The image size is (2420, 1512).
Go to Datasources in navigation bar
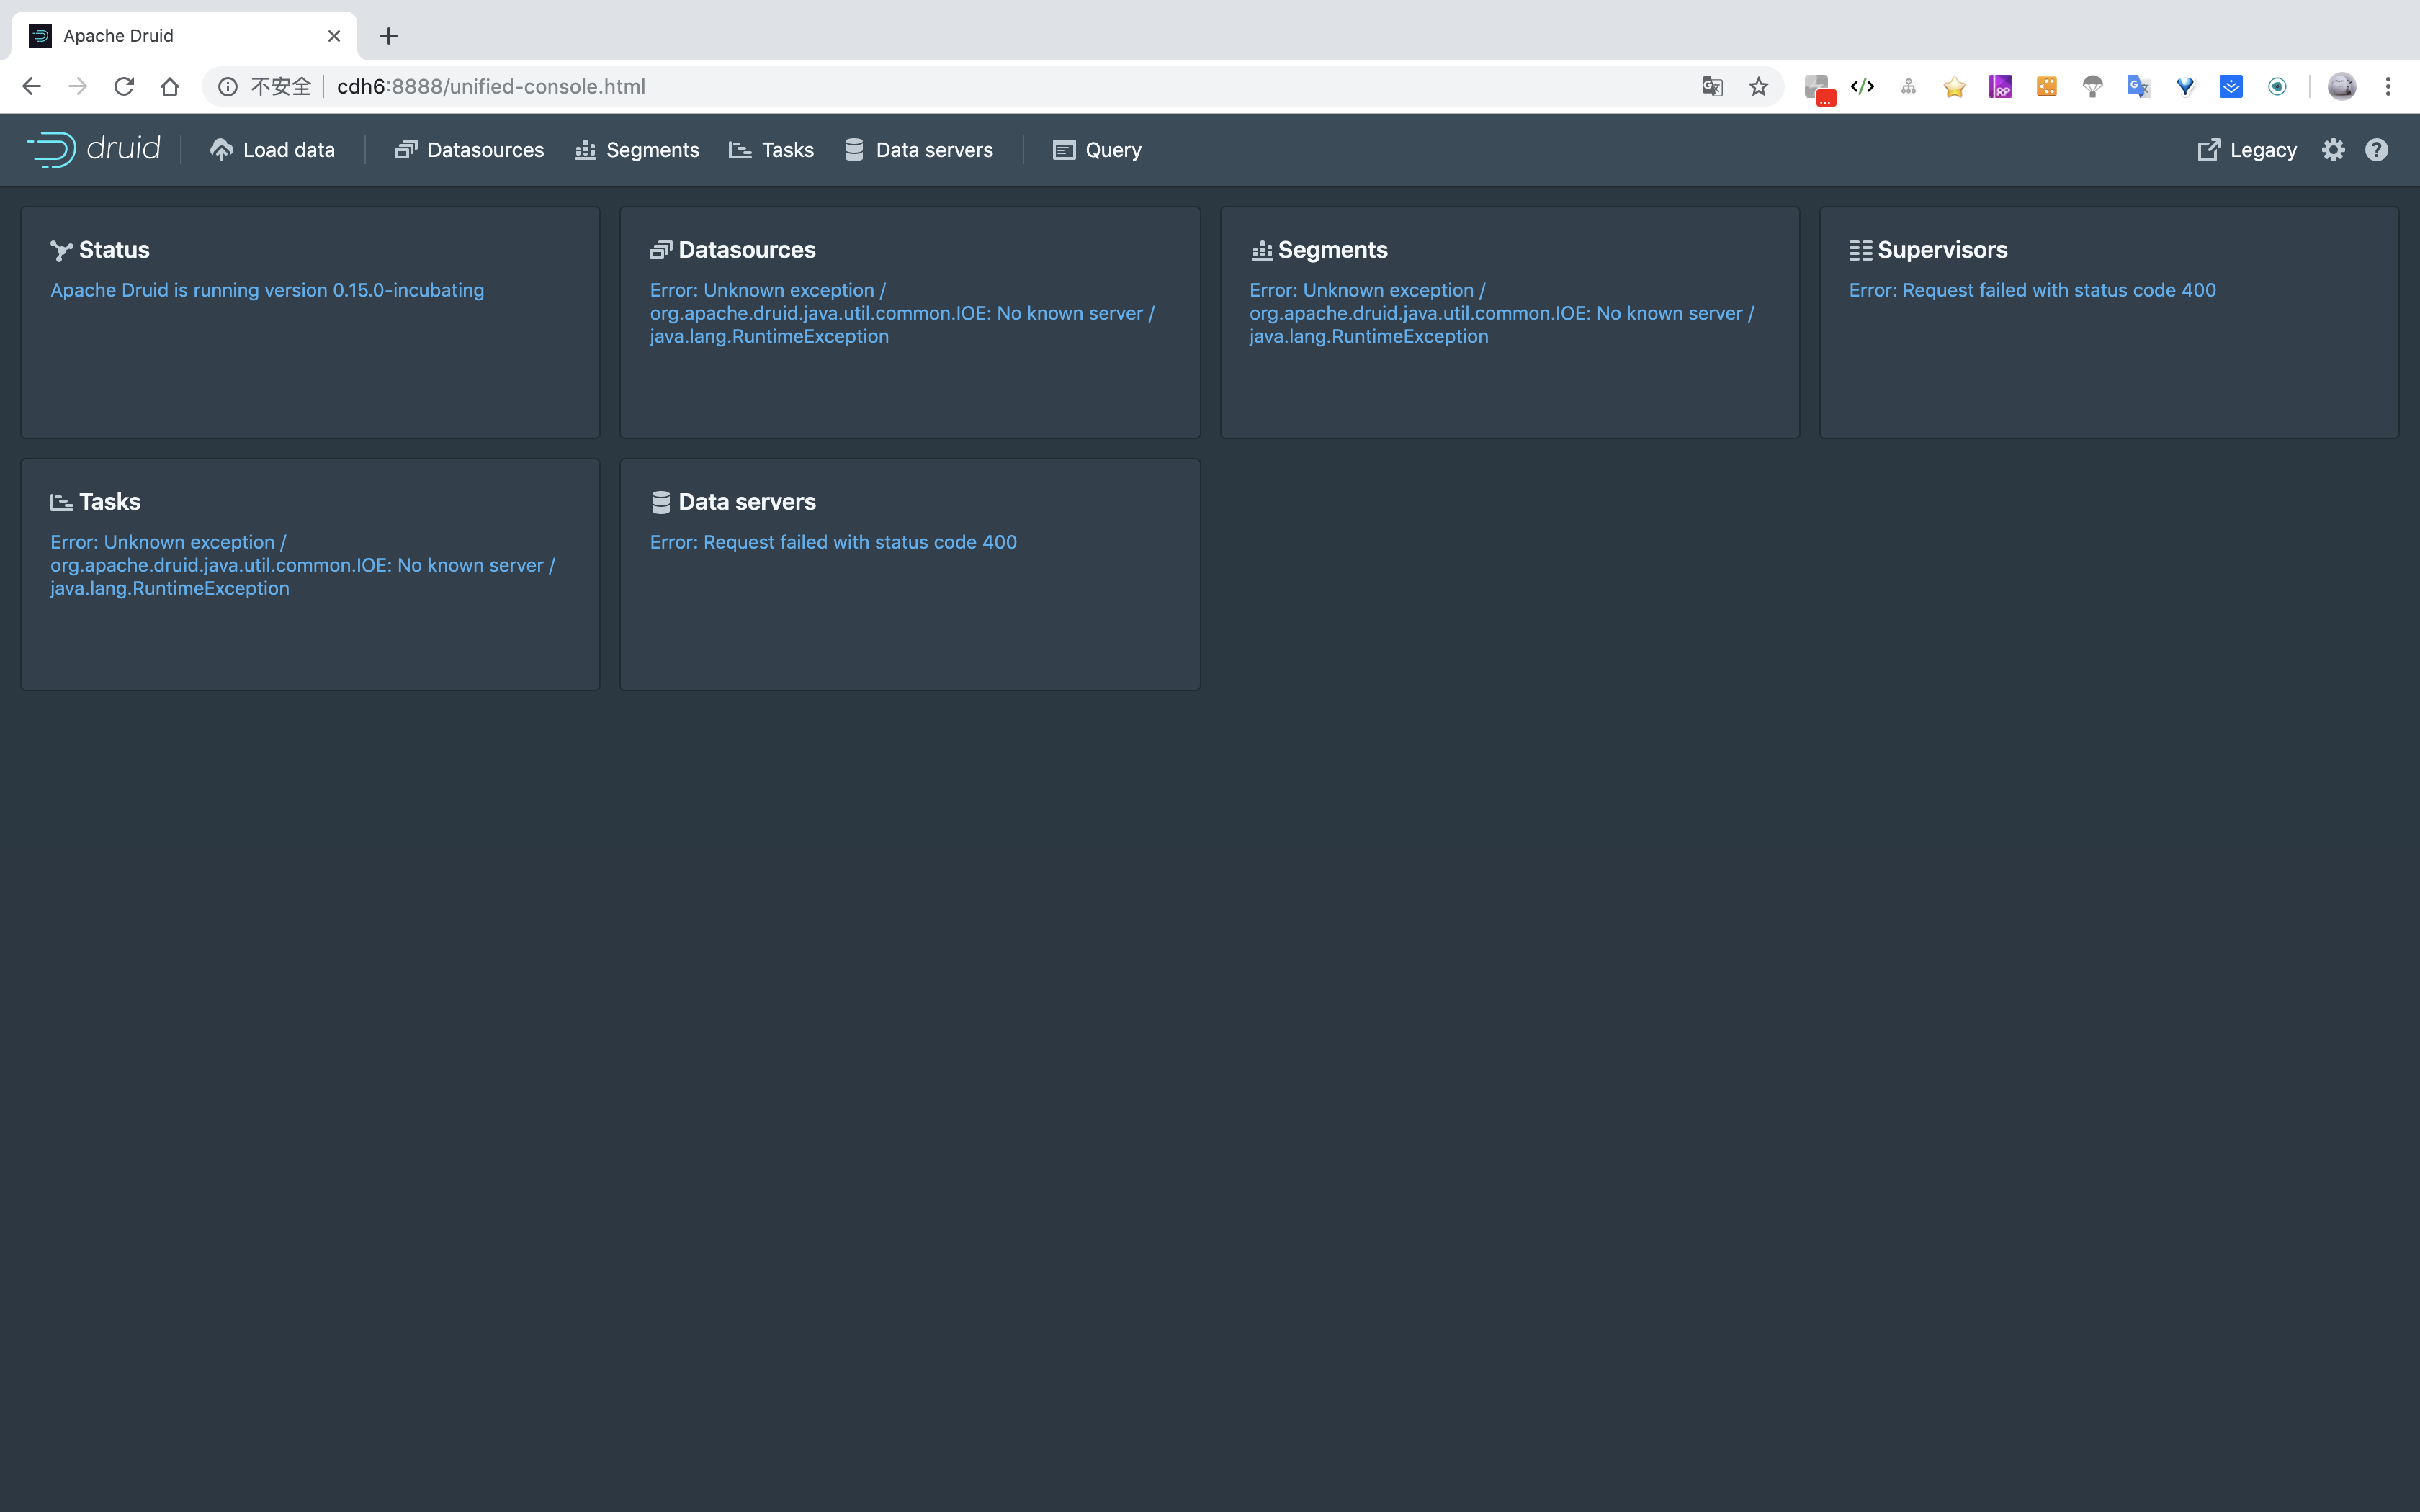coord(469,150)
